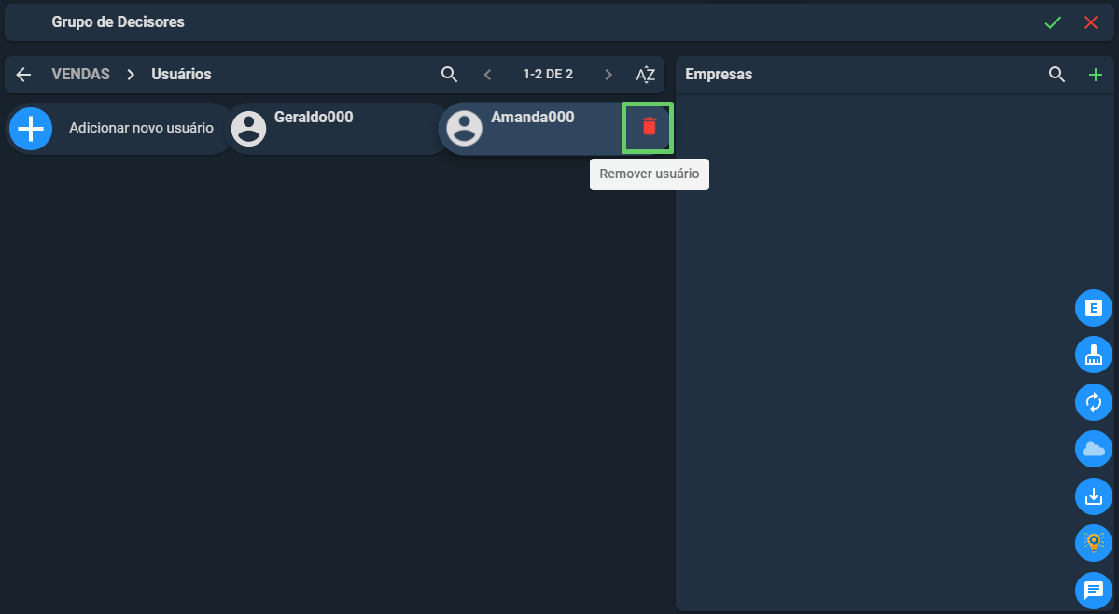Viewport: 1119px width, 614px height.
Task: Go to next users page
Action: (x=608, y=74)
